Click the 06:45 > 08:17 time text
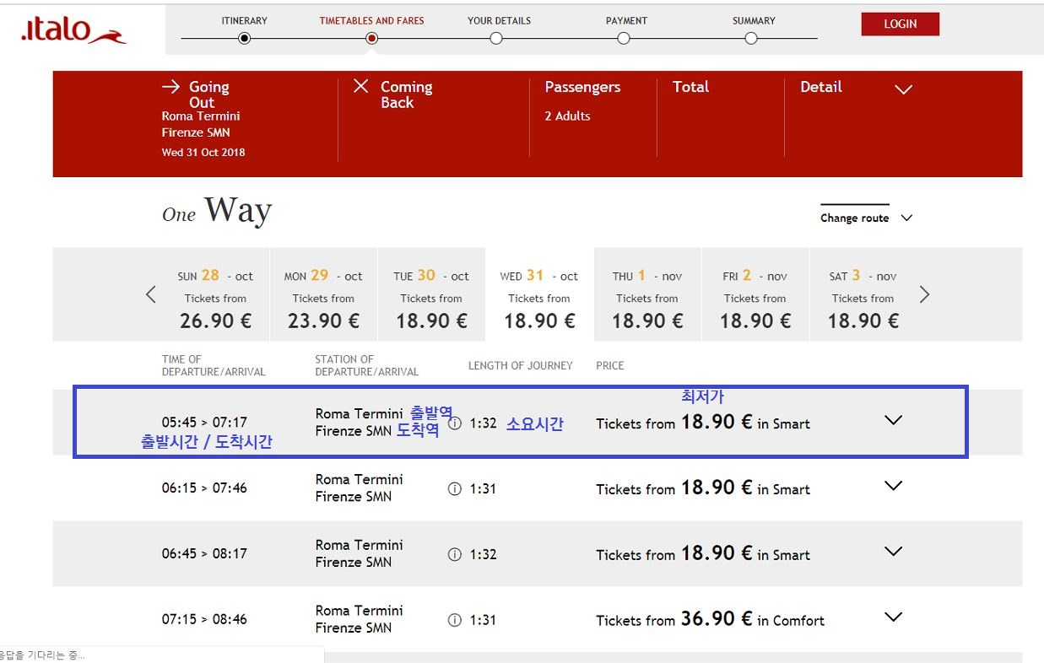The height and width of the screenshot is (663, 1044). (x=204, y=553)
